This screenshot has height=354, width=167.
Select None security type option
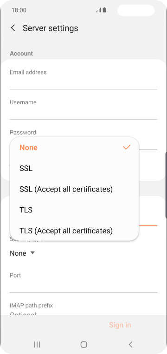click(x=74, y=148)
